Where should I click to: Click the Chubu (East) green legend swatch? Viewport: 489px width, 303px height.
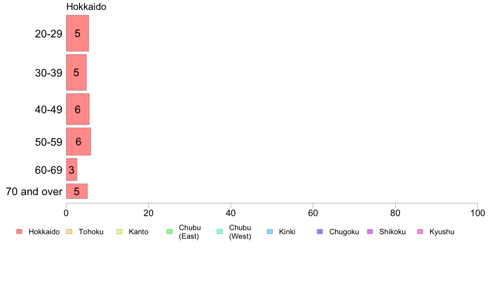(170, 231)
